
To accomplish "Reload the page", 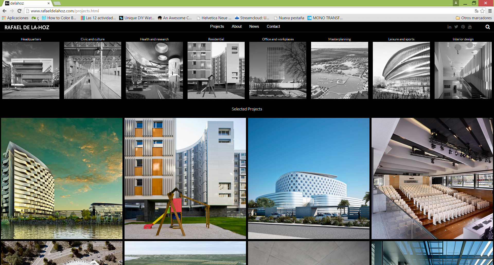I will [x=19, y=11].
